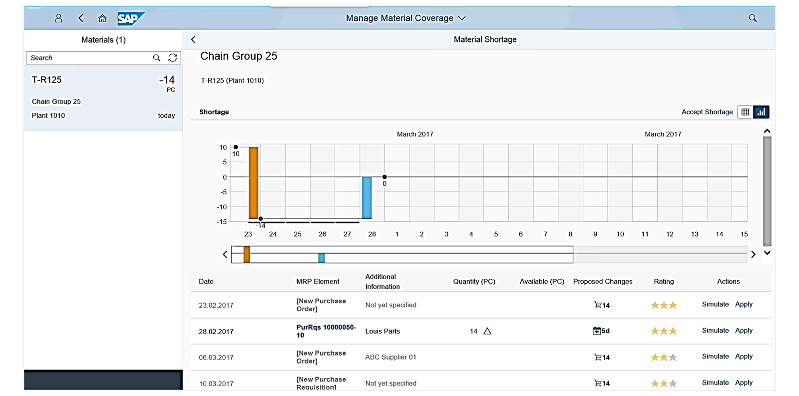This screenshot has width=799, height=396.
Task: Click orange bar on chart day 23
Action: tap(254, 183)
